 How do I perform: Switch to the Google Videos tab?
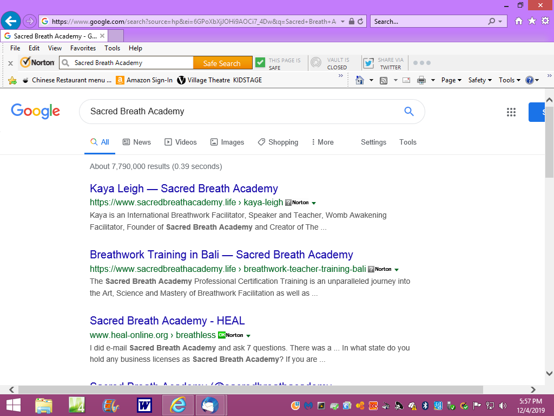[x=181, y=142]
